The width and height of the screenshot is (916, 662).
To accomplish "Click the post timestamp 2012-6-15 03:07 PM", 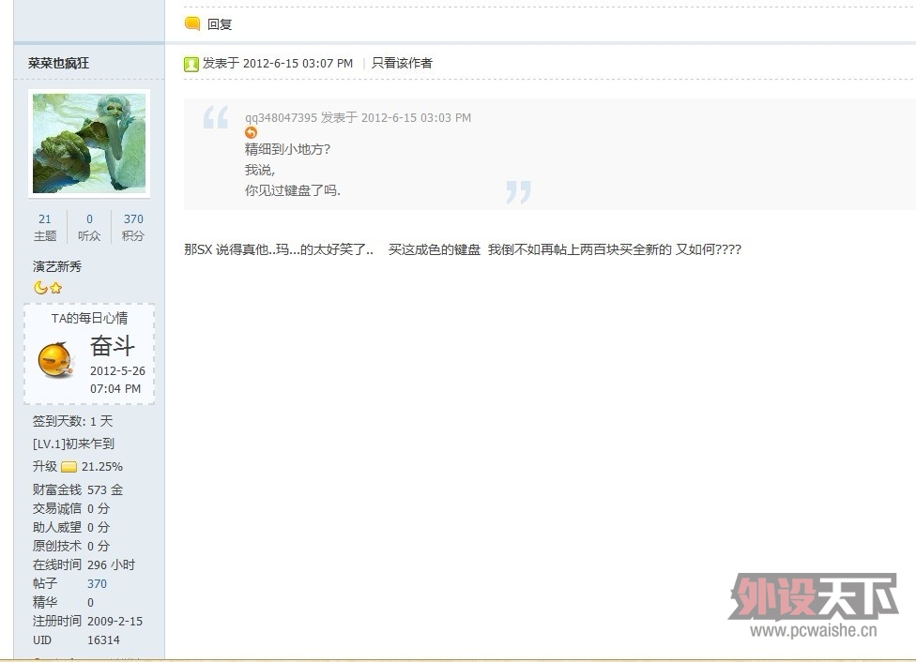I will coord(298,63).
